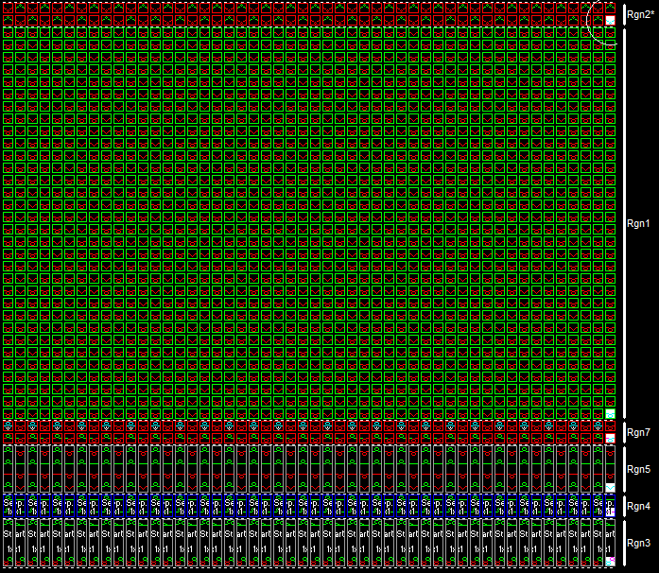Click the long vertical bracket bar for Rgn1
This screenshot has width=659, height=573.
tap(624, 223)
